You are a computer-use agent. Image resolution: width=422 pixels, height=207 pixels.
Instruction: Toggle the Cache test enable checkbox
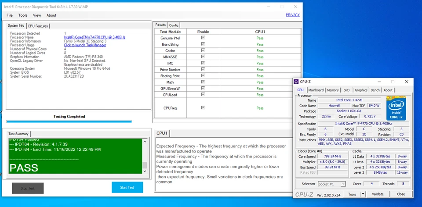203,50
